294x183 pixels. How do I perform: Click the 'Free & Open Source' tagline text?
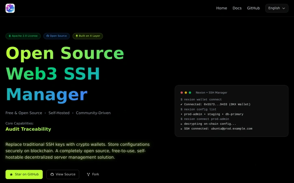pos(24,113)
